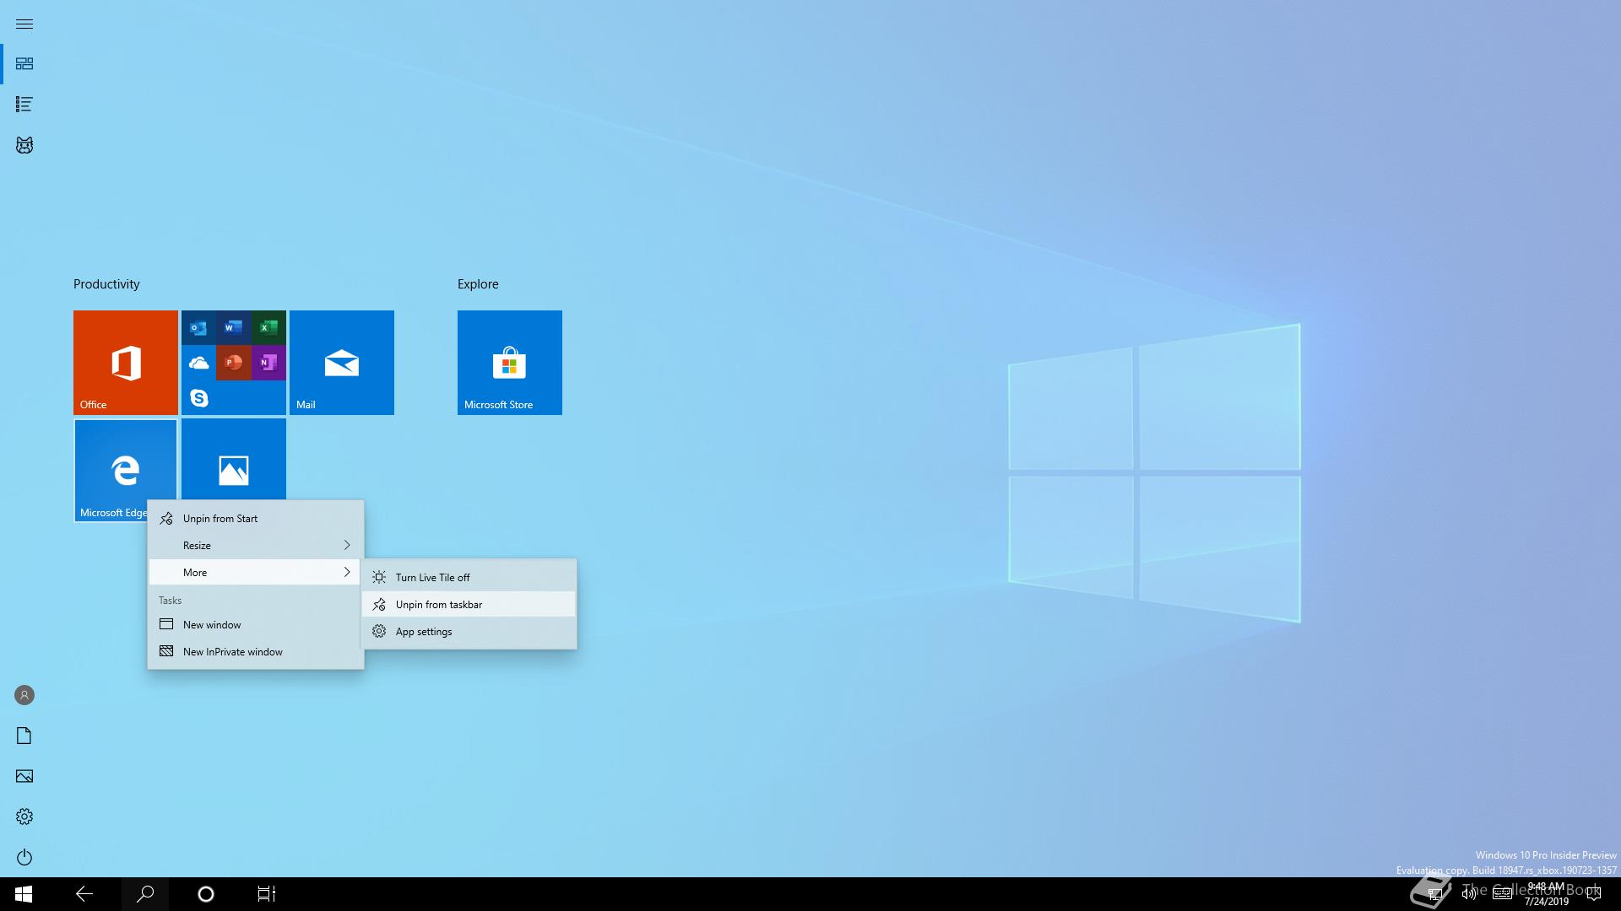This screenshot has height=911, width=1621.
Task: Choose New InPrivate window
Action: [x=256, y=652]
